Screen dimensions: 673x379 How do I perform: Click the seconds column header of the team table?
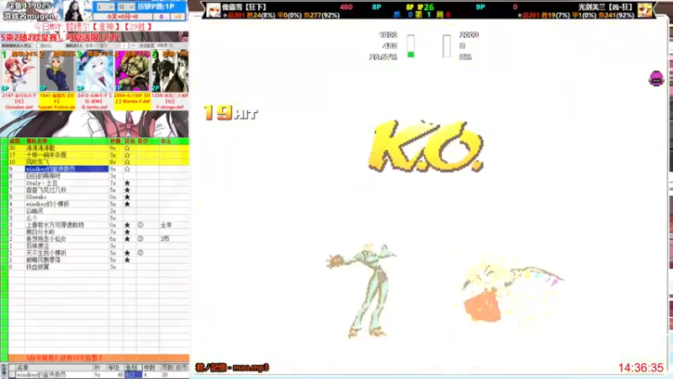[115, 141]
